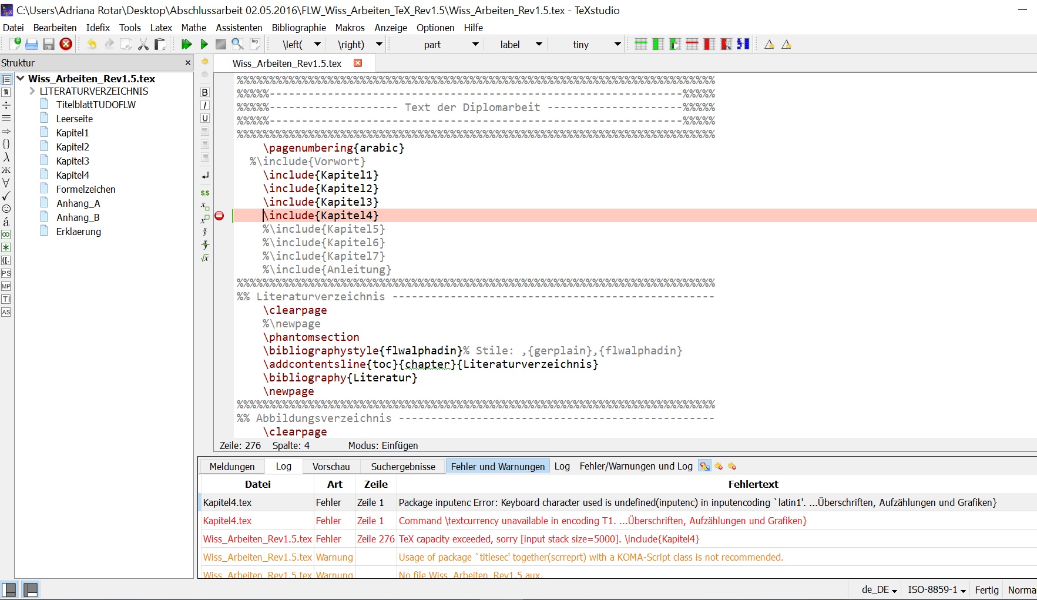Toggle the left side panel via bottom-left icon
Screen dimensions: 1037x600
pos(9,589)
